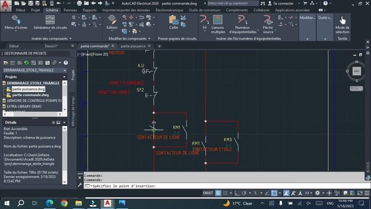
Task: Select the Flèche source tool
Action: [268, 24]
